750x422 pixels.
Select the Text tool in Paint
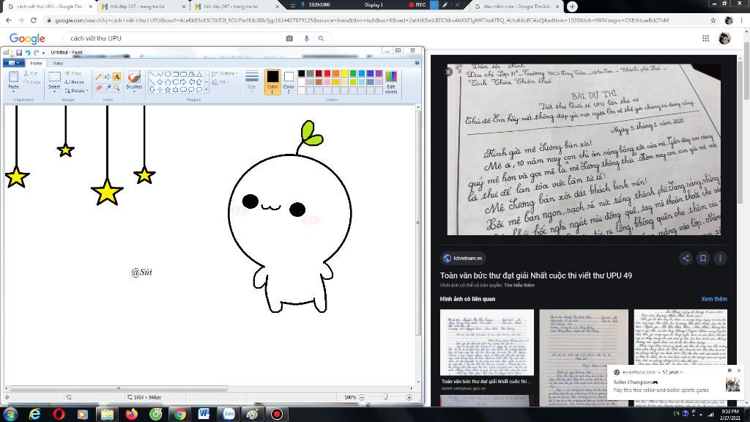[x=116, y=76]
